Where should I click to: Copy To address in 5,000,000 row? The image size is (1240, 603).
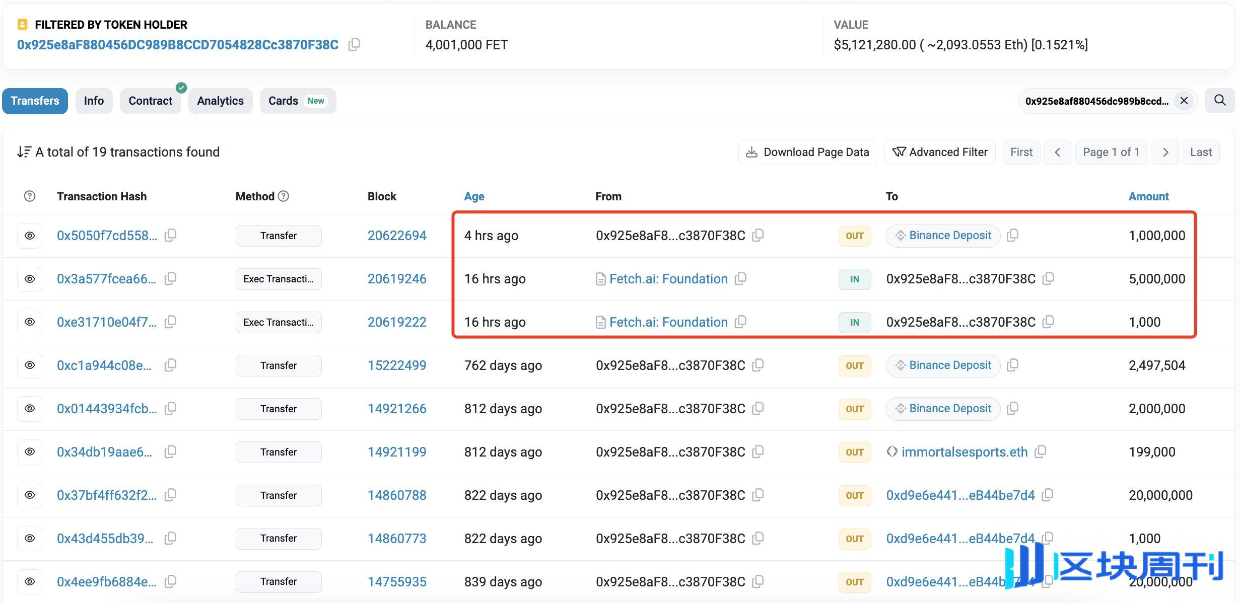coord(1048,278)
